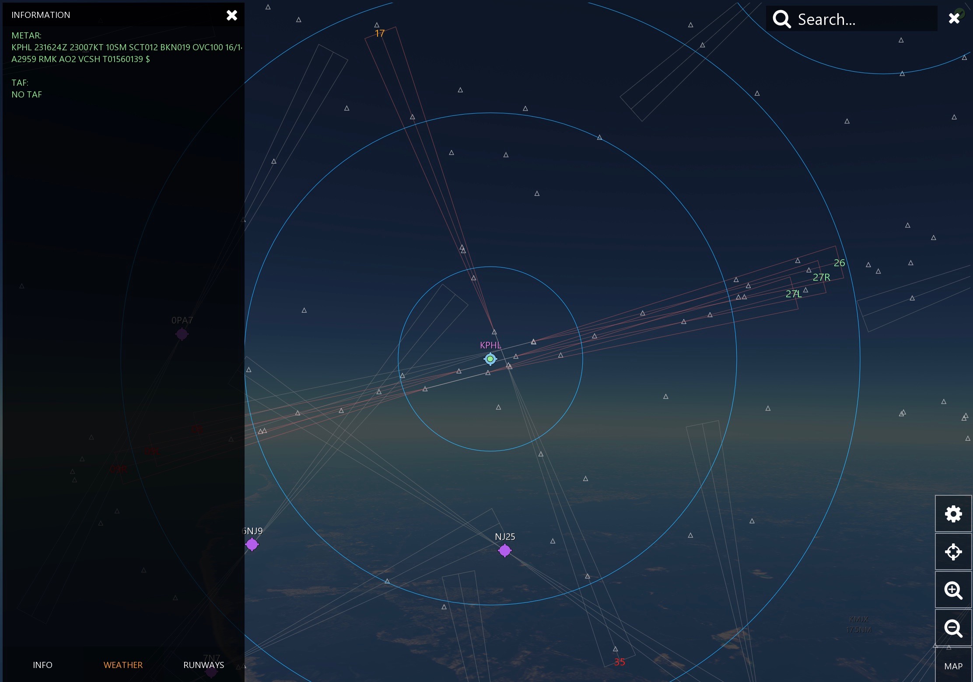Screen dimensions: 973x682
Task: Switch to the RUNWAYS tab
Action: pos(203,665)
